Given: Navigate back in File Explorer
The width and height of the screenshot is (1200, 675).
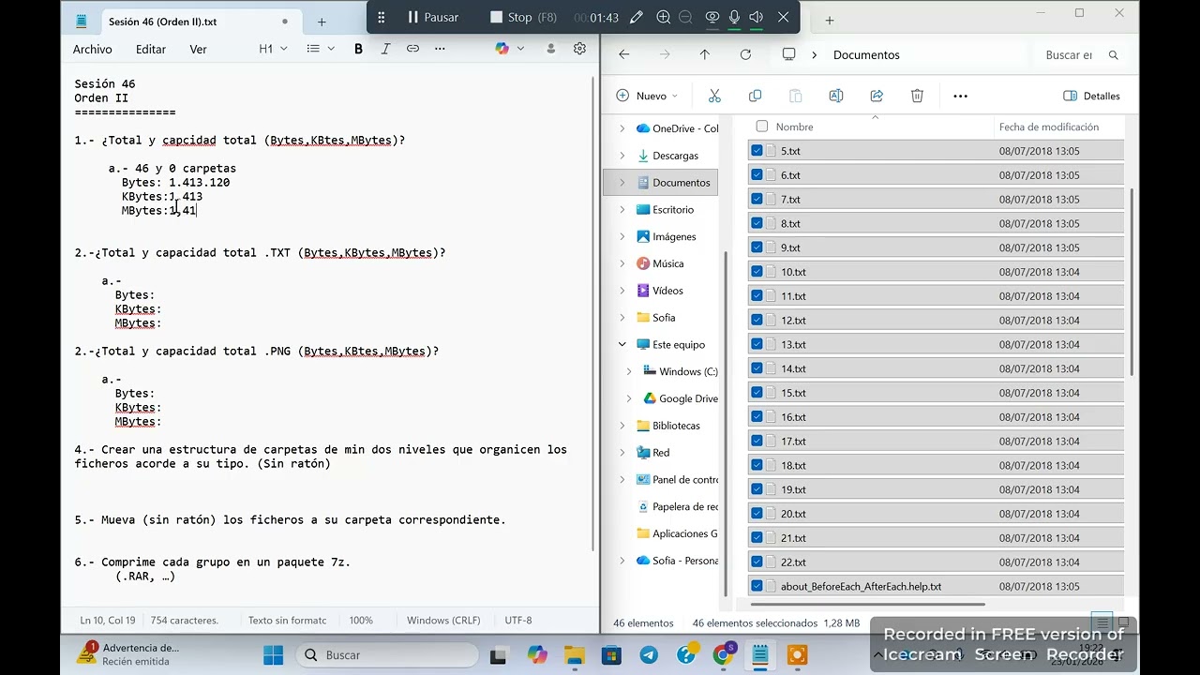Looking at the screenshot, I should tap(624, 55).
